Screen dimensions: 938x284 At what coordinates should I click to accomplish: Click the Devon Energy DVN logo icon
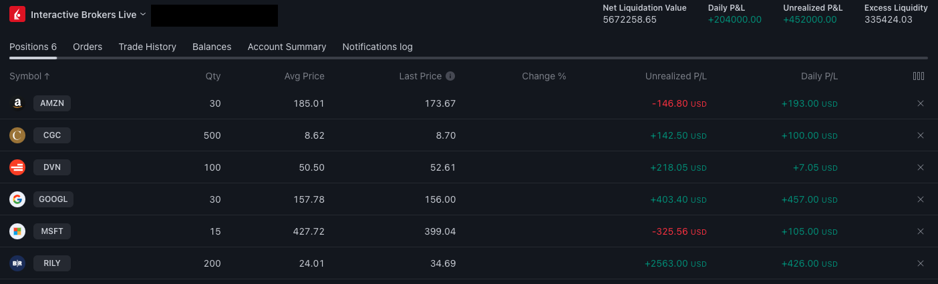click(17, 167)
